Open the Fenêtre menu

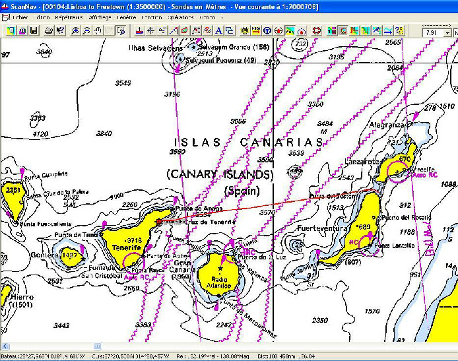(127, 18)
